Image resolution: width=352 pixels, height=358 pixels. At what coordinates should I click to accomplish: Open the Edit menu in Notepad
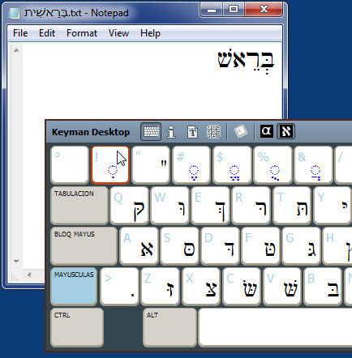47,33
